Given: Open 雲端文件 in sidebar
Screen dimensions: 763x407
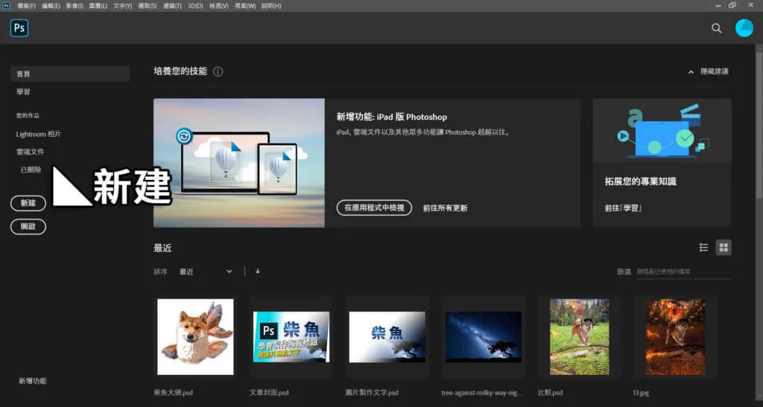Looking at the screenshot, I should (30, 152).
